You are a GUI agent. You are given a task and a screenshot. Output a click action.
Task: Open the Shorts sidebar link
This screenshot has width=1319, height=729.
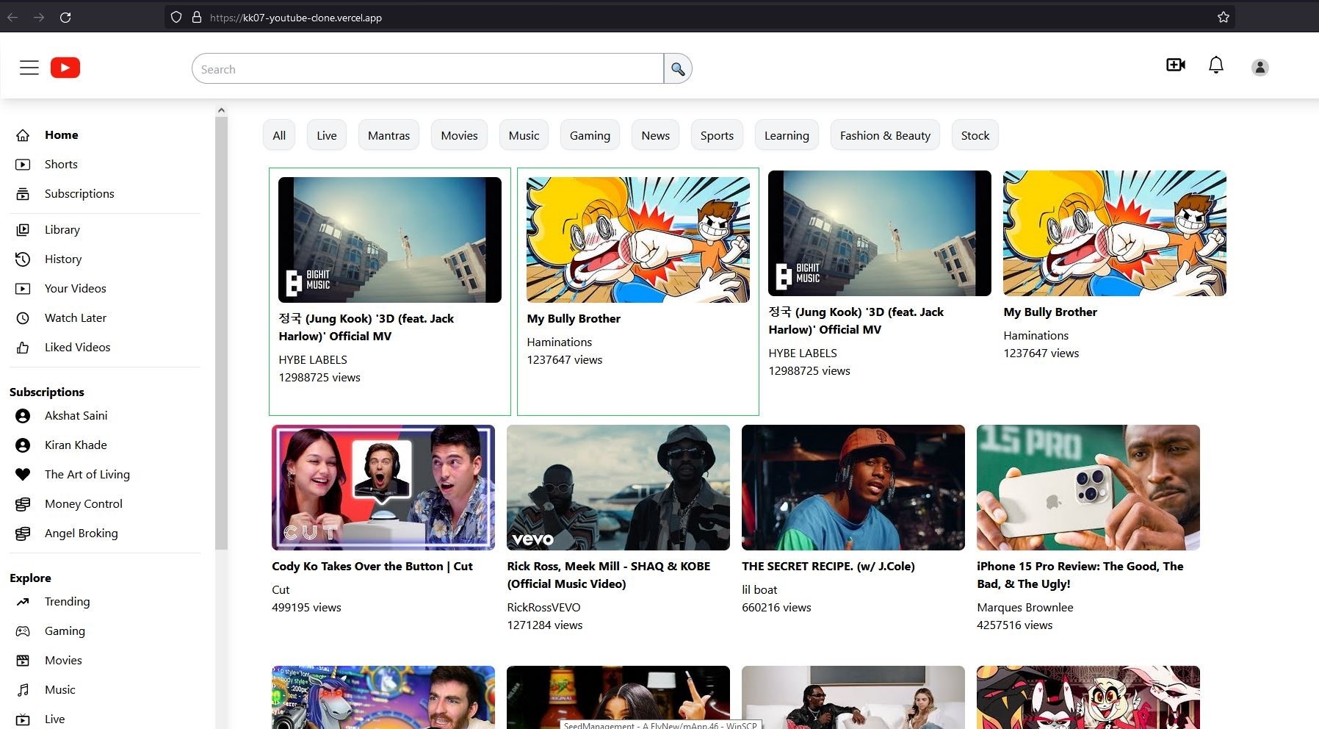pyautogui.click(x=61, y=165)
